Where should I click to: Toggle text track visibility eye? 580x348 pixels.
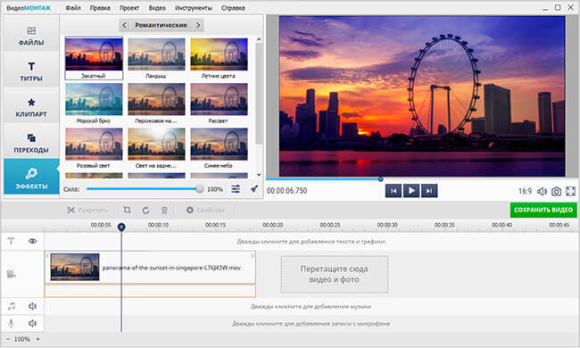[32, 241]
